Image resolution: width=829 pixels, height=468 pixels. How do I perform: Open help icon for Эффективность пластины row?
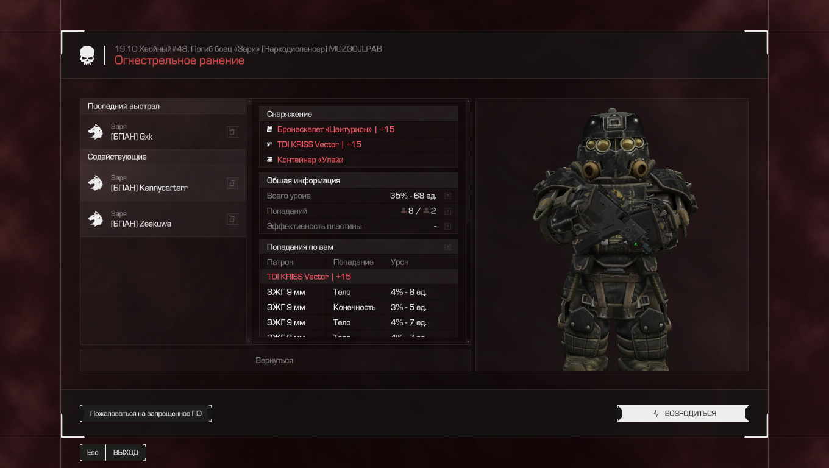click(x=447, y=226)
